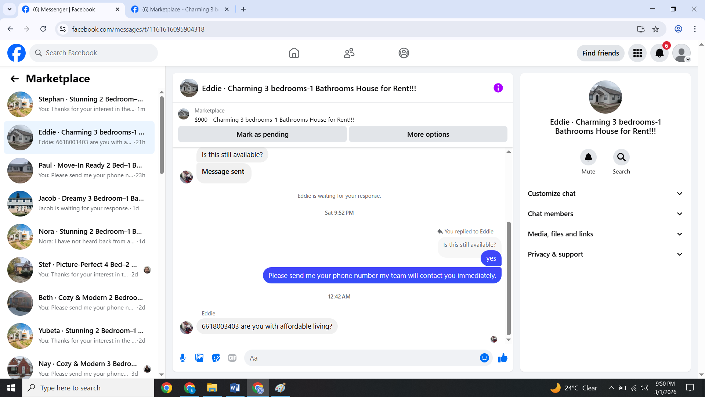Expand Media, files and links section
This screenshot has height=397, width=705.
pyautogui.click(x=605, y=234)
